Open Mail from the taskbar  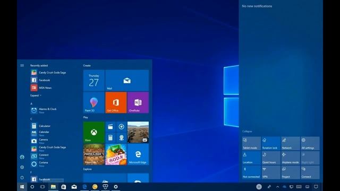(74, 187)
